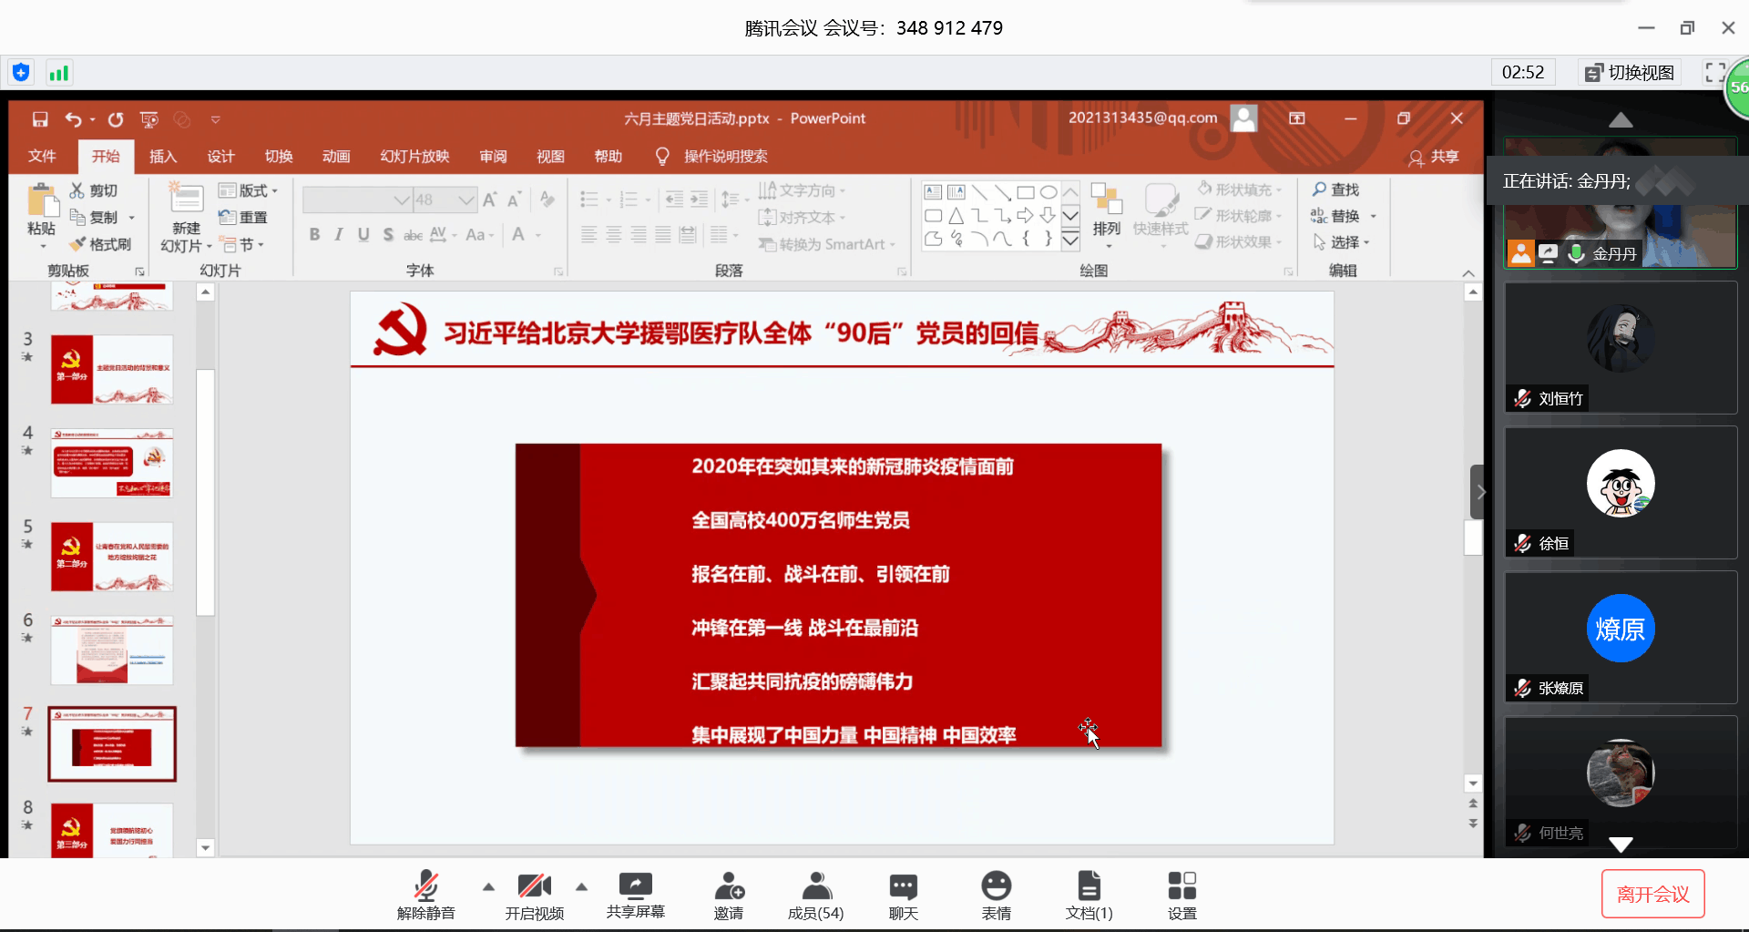Image resolution: width=1749 pixels, height=932 pixels.
Task: Open the font size dropdown
Action: click(466, 200)
